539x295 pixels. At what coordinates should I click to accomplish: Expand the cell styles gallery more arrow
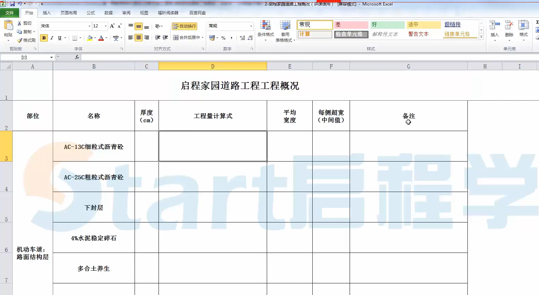(481, 37)
